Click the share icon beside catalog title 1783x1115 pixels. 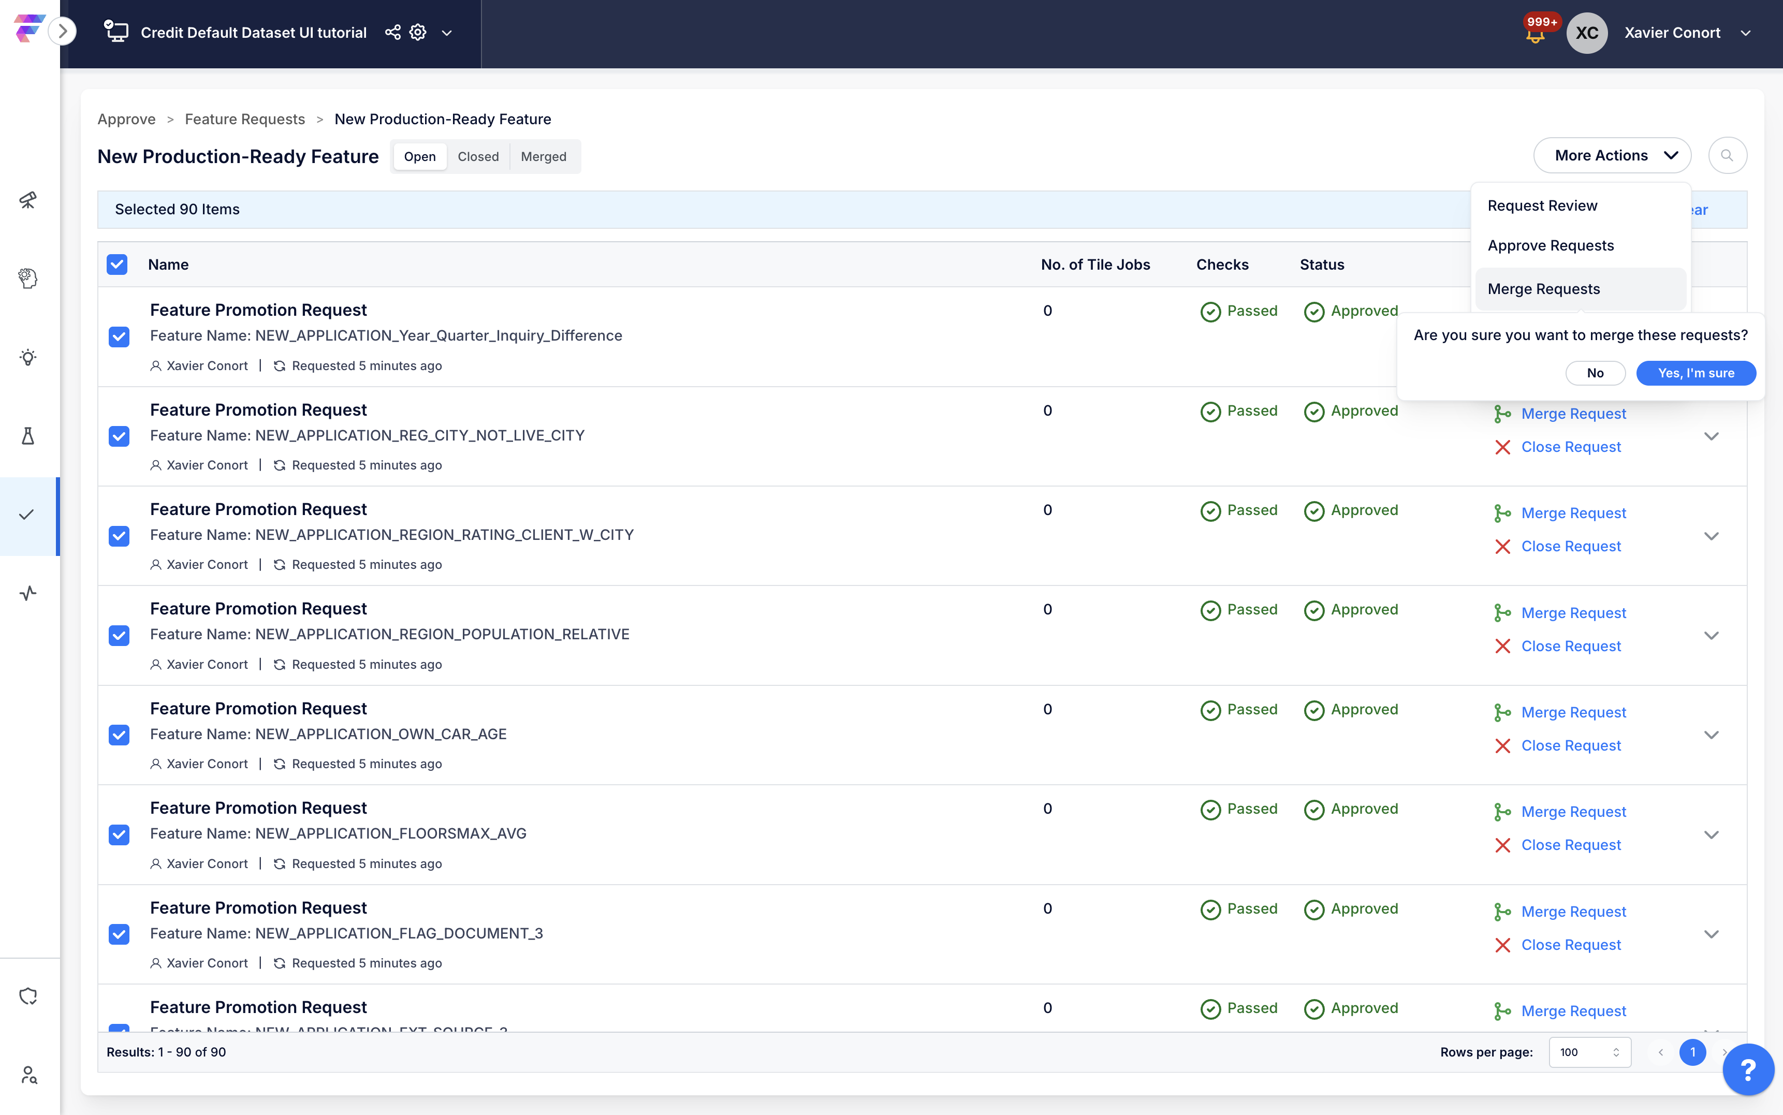(x=393, y=33)
